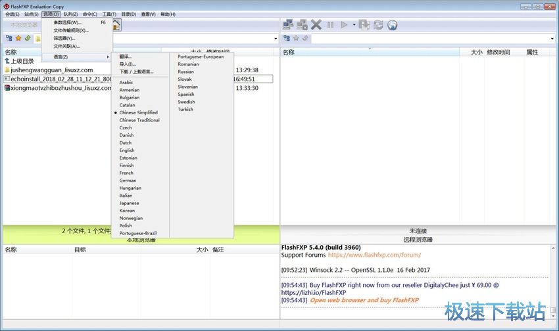Choose Portuguese-European from language list

click(x=201, y=56)
